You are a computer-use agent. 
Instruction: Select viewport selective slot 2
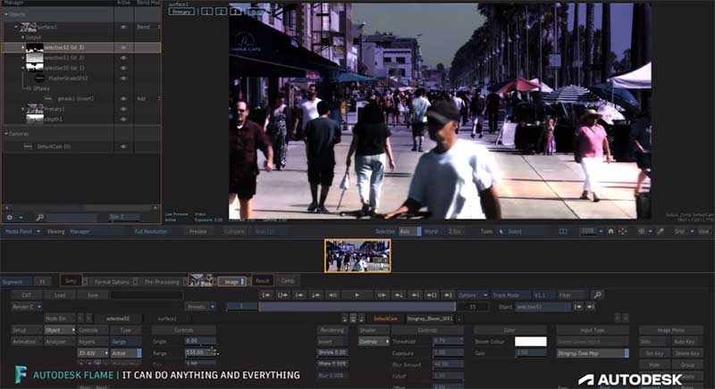click(221, 12)
